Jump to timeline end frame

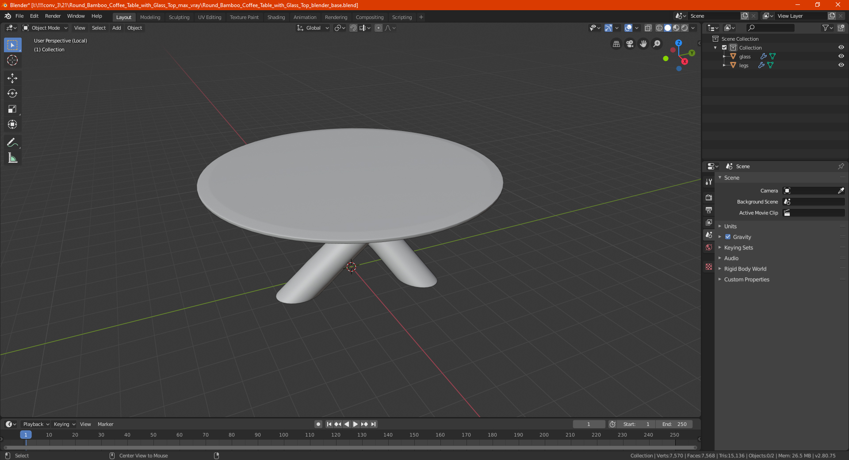(373, 424)
